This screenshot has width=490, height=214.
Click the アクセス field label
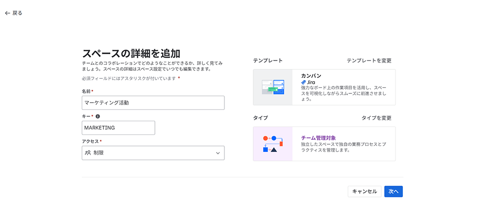point(90,141)
